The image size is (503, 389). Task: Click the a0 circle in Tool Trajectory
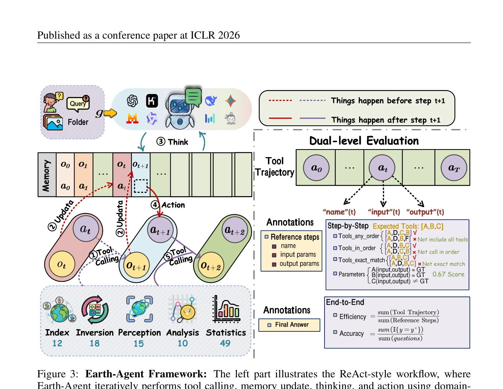point(316,168)
